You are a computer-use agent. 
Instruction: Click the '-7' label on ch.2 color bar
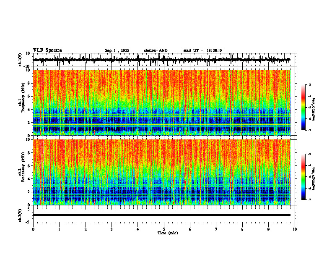[x=309, y=200]
